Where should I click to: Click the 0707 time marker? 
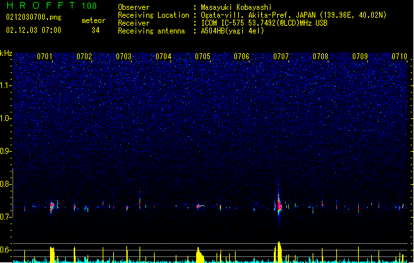[281, 57]
